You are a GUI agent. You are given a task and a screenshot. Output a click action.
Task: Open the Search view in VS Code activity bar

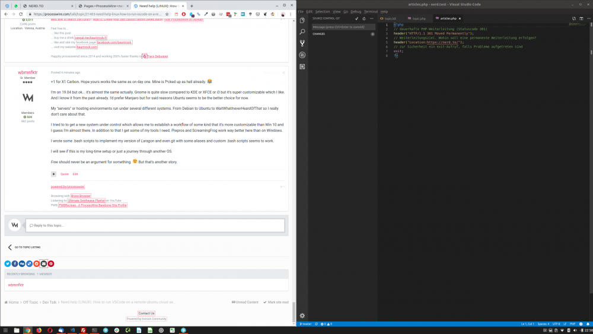[302, 32]
